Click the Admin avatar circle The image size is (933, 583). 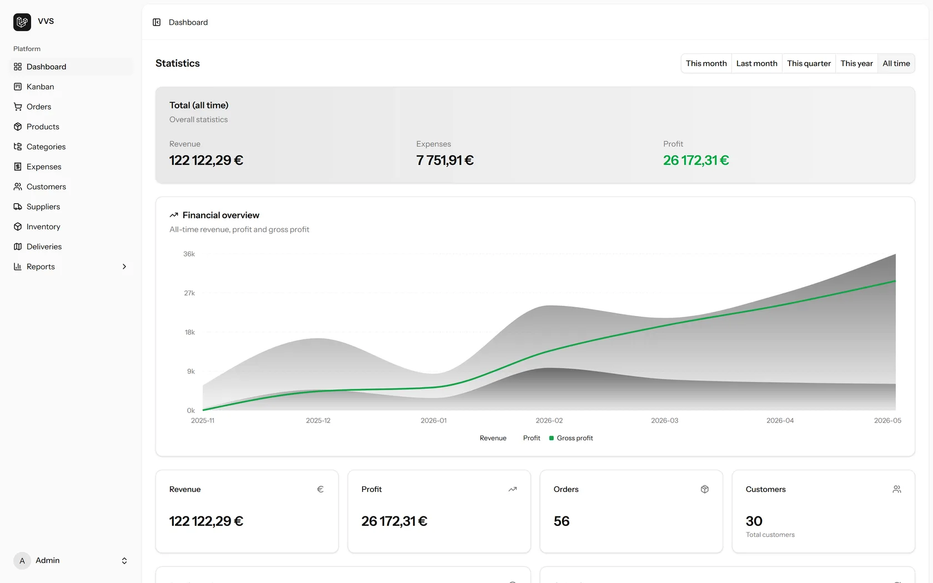[22, 561]
